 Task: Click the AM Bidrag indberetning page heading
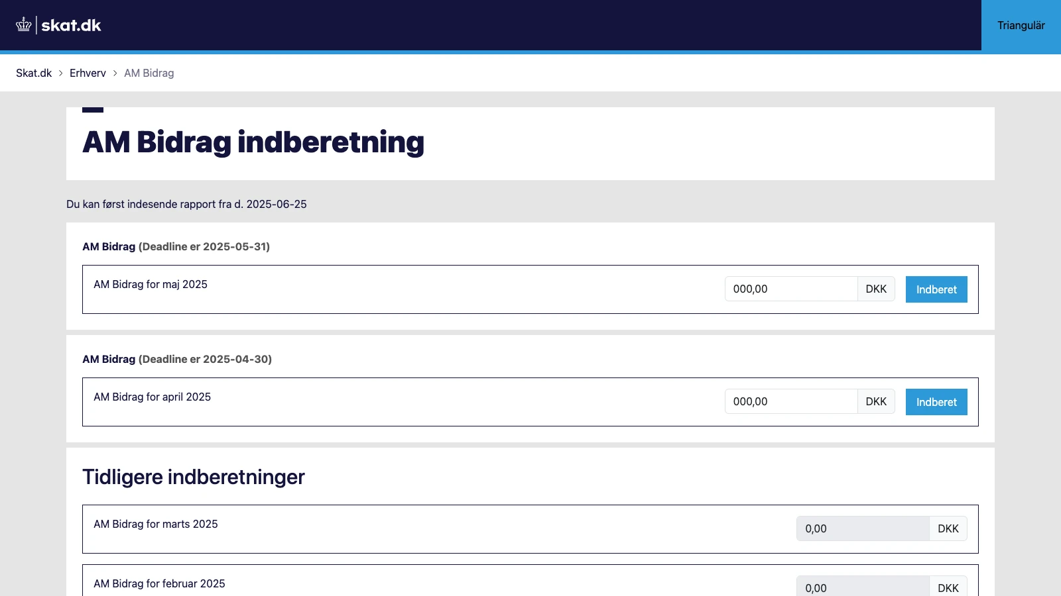pyautogui.click(x=253, y=142)
